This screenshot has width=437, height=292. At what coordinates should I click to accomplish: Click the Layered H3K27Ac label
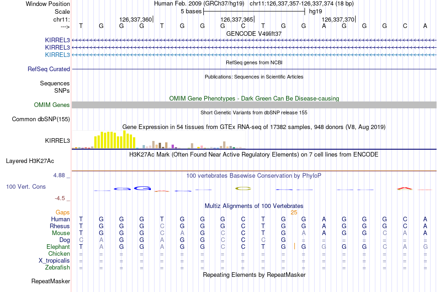[30, 161]
